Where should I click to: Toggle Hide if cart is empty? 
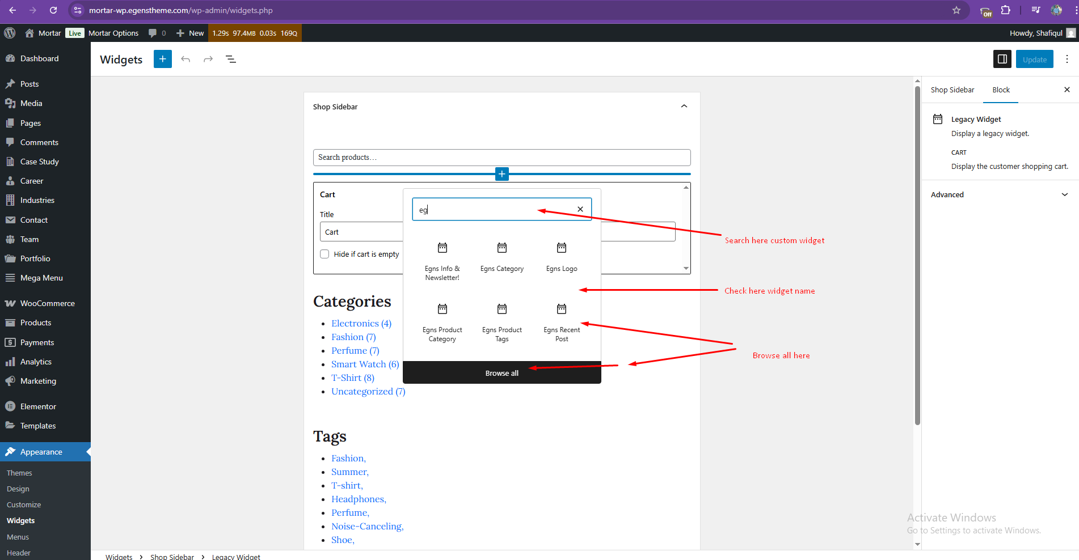(x=324, y=254)
